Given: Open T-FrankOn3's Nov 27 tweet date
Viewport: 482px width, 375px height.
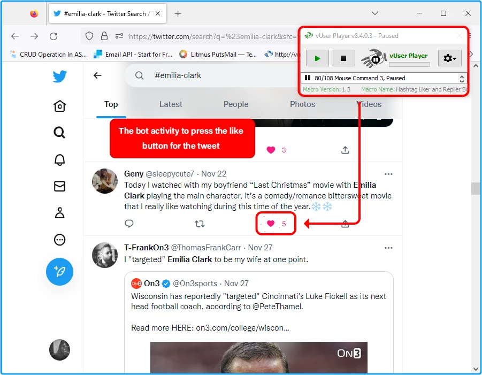Looking at the screenshot, I should point(260,248).
